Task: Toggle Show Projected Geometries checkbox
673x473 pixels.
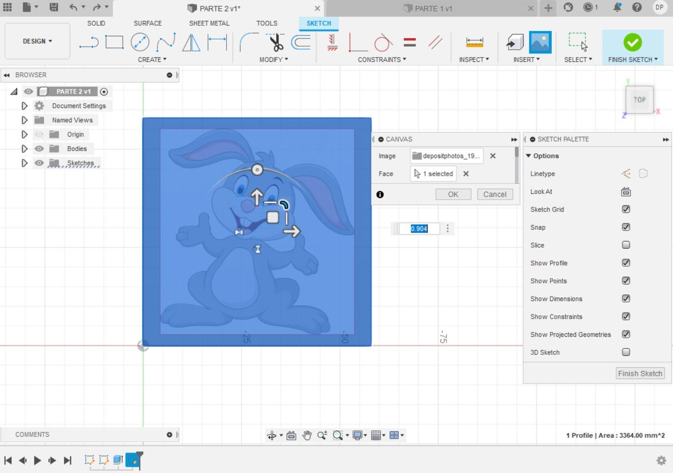Action: pyautogui.click(x=626, y=334)
